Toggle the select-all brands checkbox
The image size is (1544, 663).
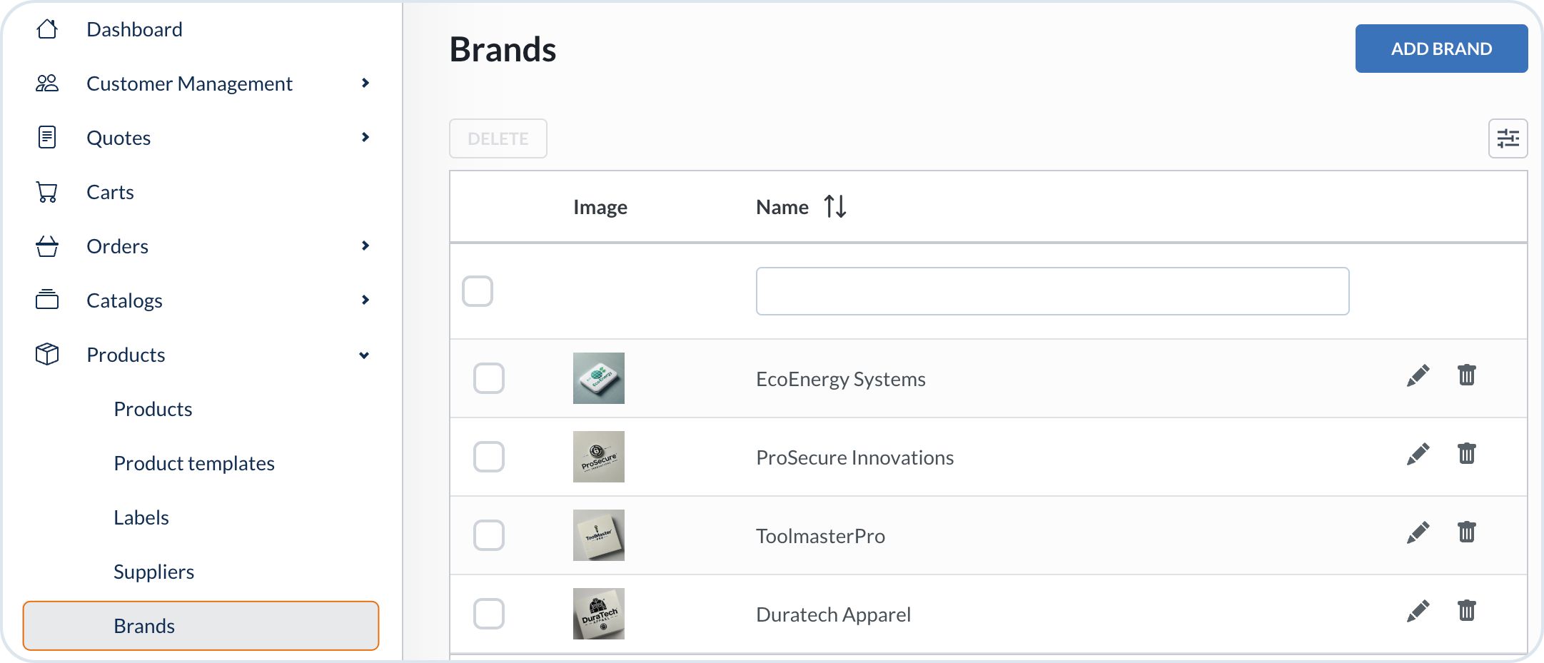(478, 291)
